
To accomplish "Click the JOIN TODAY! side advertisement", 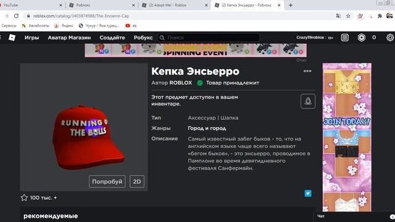I will coord(347,137).
